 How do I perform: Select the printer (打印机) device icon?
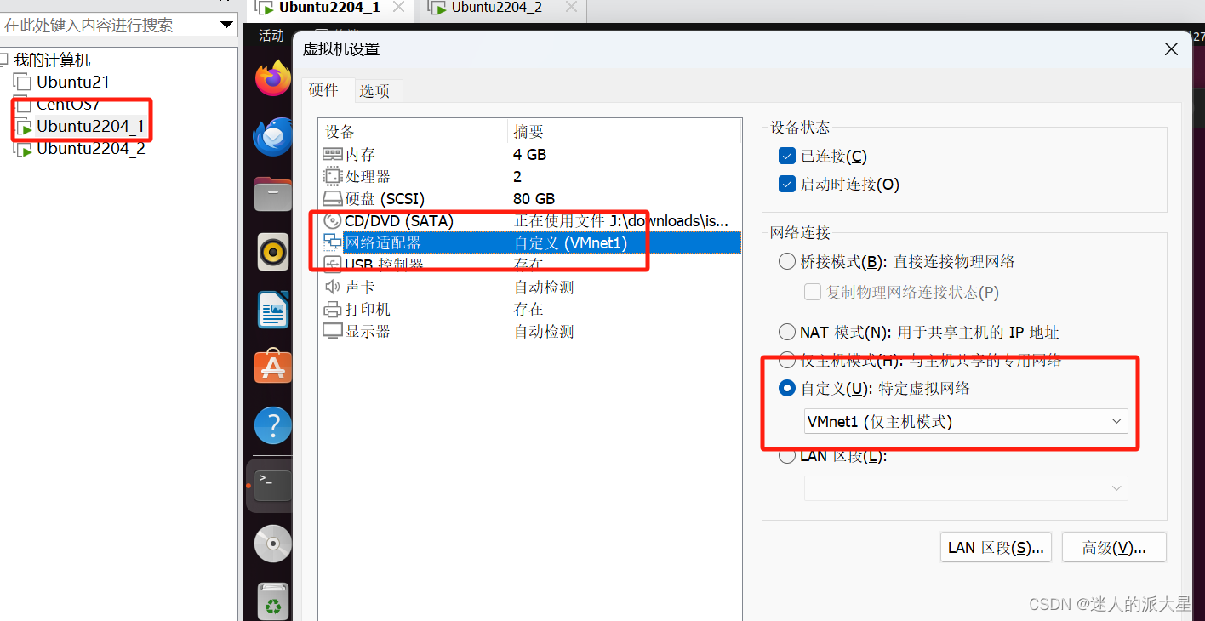click(x=333, y=310)
